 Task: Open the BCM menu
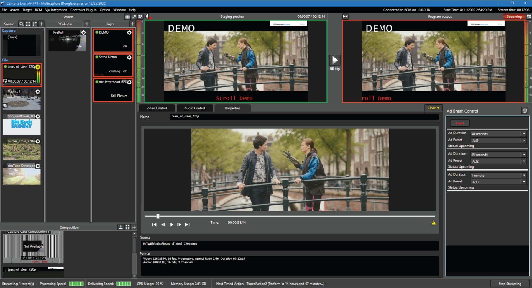39,10
